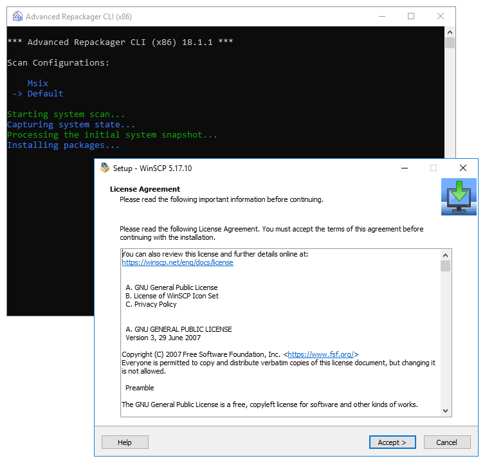Click the license text scrollbar down arrow

click(445, 411)
